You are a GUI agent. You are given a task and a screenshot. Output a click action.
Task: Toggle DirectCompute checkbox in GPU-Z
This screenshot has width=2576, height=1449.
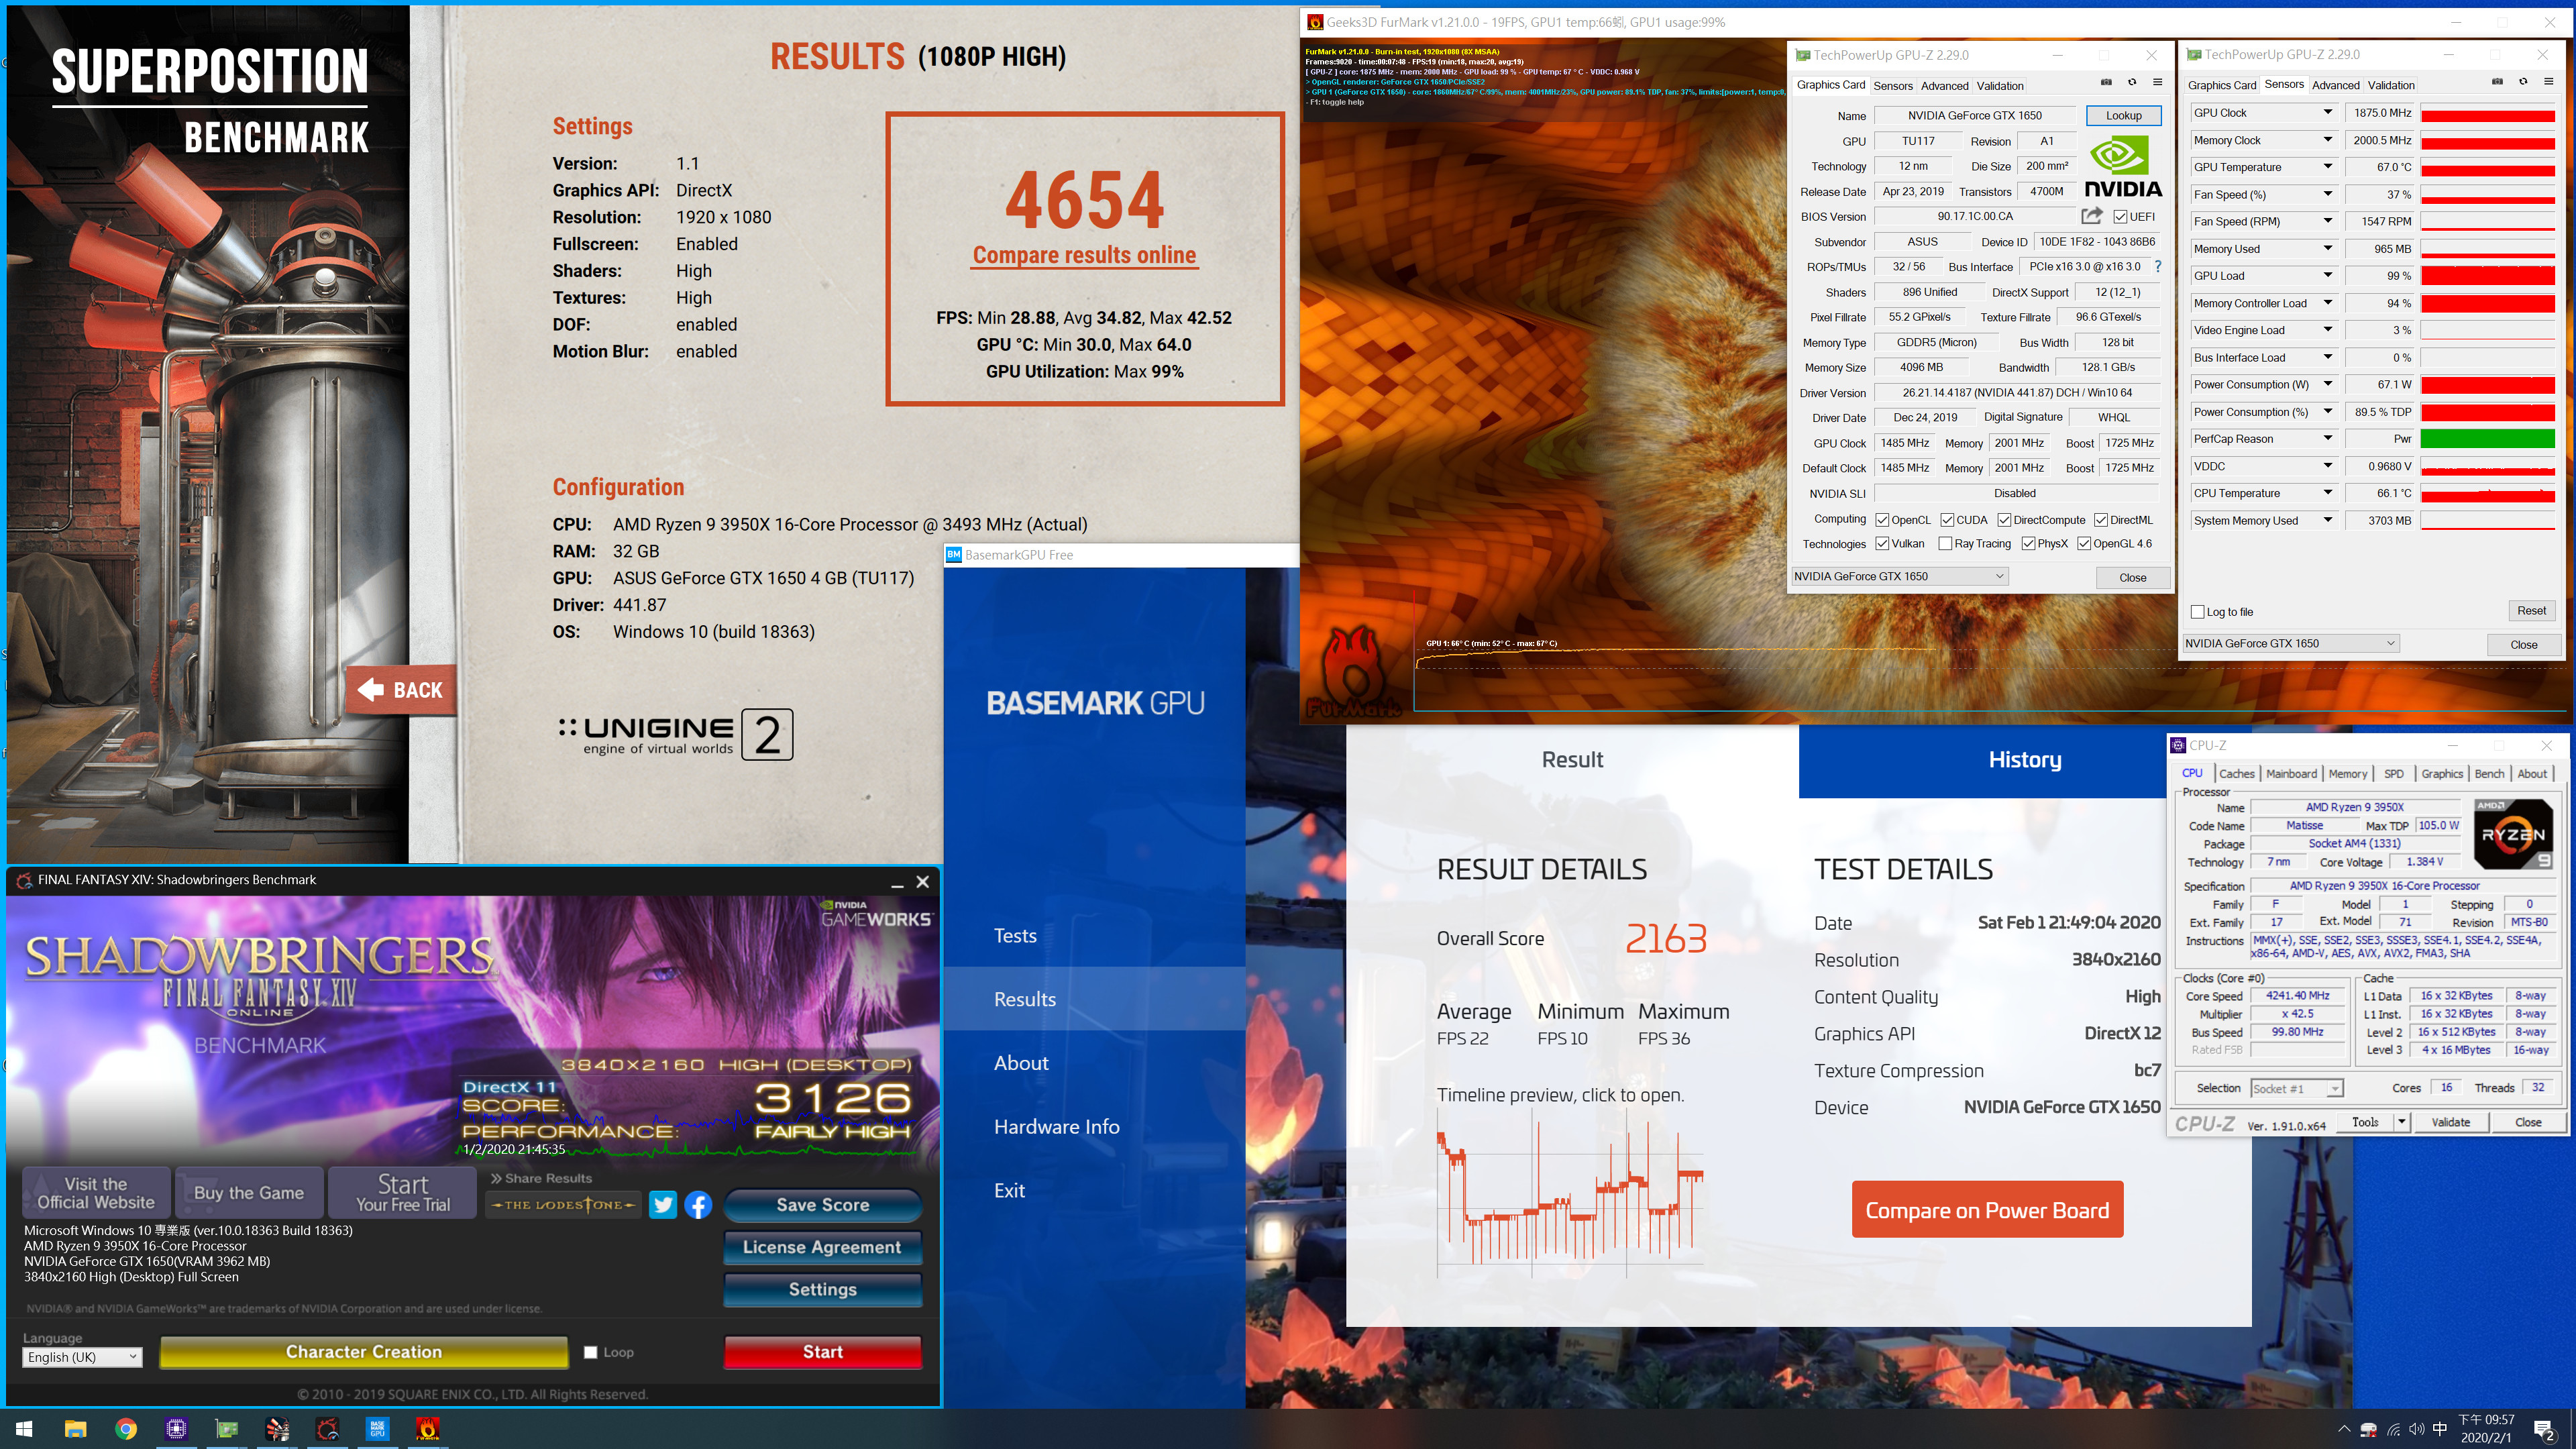pyautogui.click(x=2004, y=520)
